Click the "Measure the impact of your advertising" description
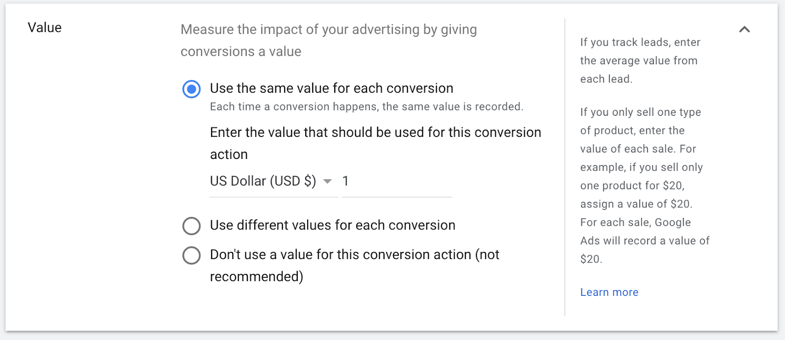 pos(328,40)
